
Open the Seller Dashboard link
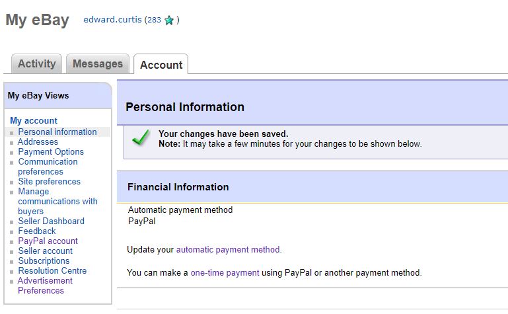51,221
